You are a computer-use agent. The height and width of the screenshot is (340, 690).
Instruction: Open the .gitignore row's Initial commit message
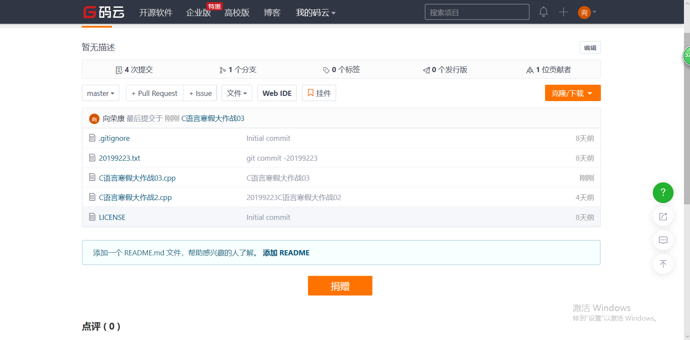[268, 138]
